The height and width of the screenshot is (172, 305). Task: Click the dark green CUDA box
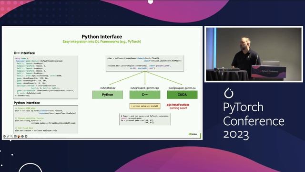(x=182, y=95)
